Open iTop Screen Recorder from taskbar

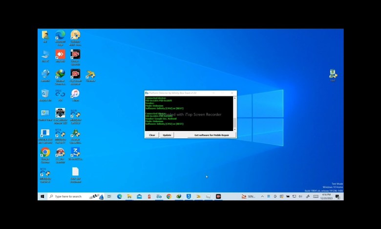click(x=218, y=196)
